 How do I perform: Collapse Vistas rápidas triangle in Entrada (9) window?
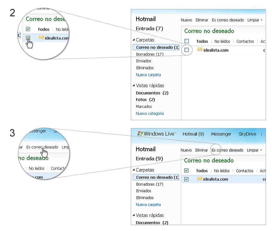pyautogui.click(x=134, y=215)
